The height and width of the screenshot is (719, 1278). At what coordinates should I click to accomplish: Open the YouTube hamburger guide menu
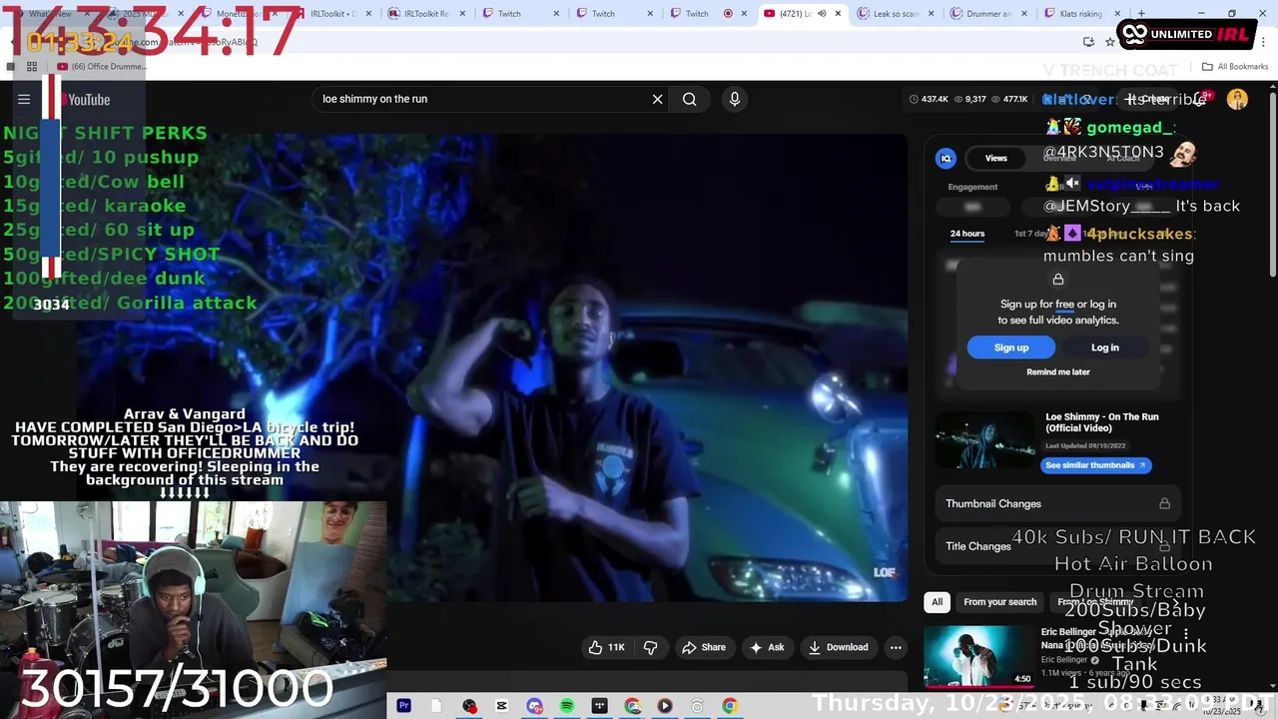pos(24,99)
